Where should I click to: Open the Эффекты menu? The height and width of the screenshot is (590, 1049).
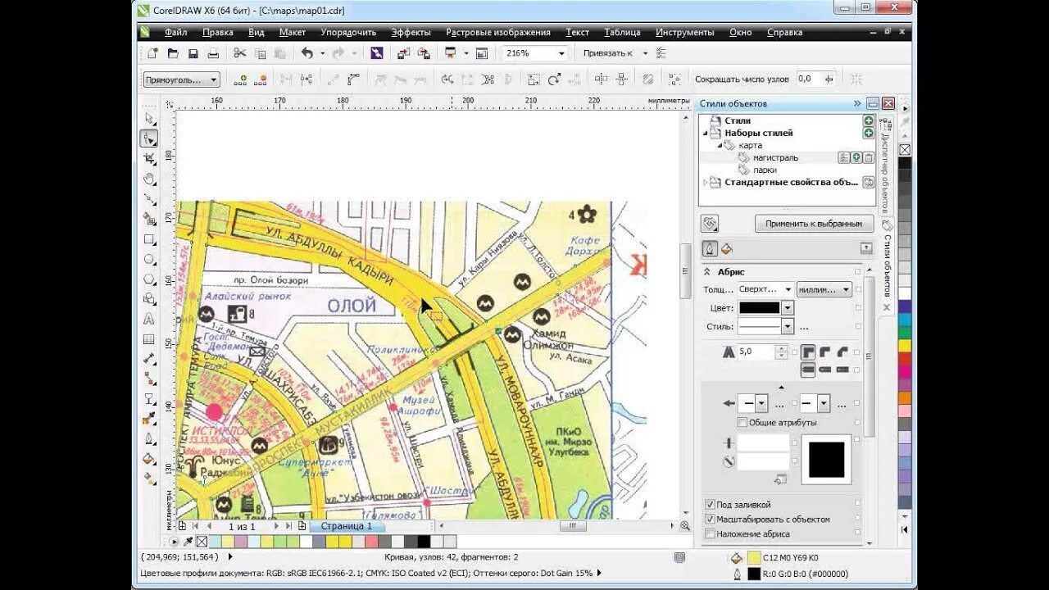(x=411, y=33)
